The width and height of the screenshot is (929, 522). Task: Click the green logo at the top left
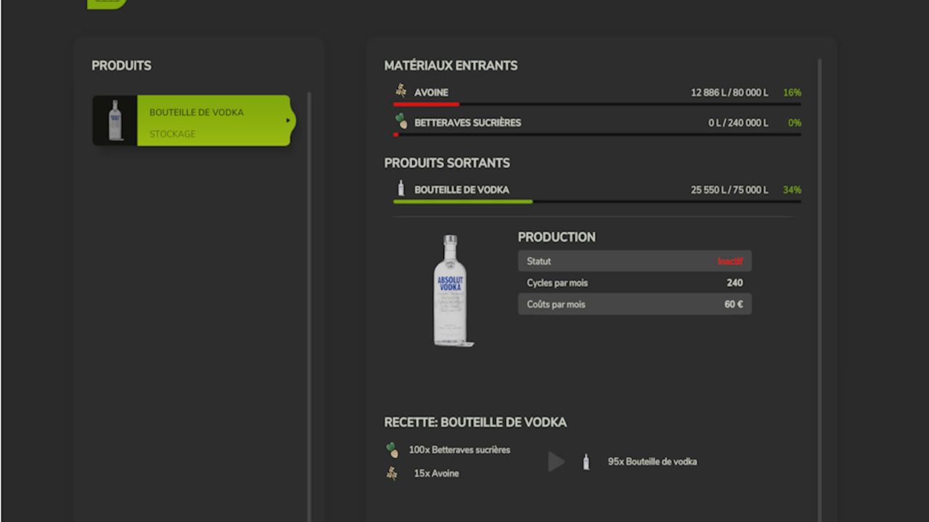pyautogui.click(x=106, y=4)
